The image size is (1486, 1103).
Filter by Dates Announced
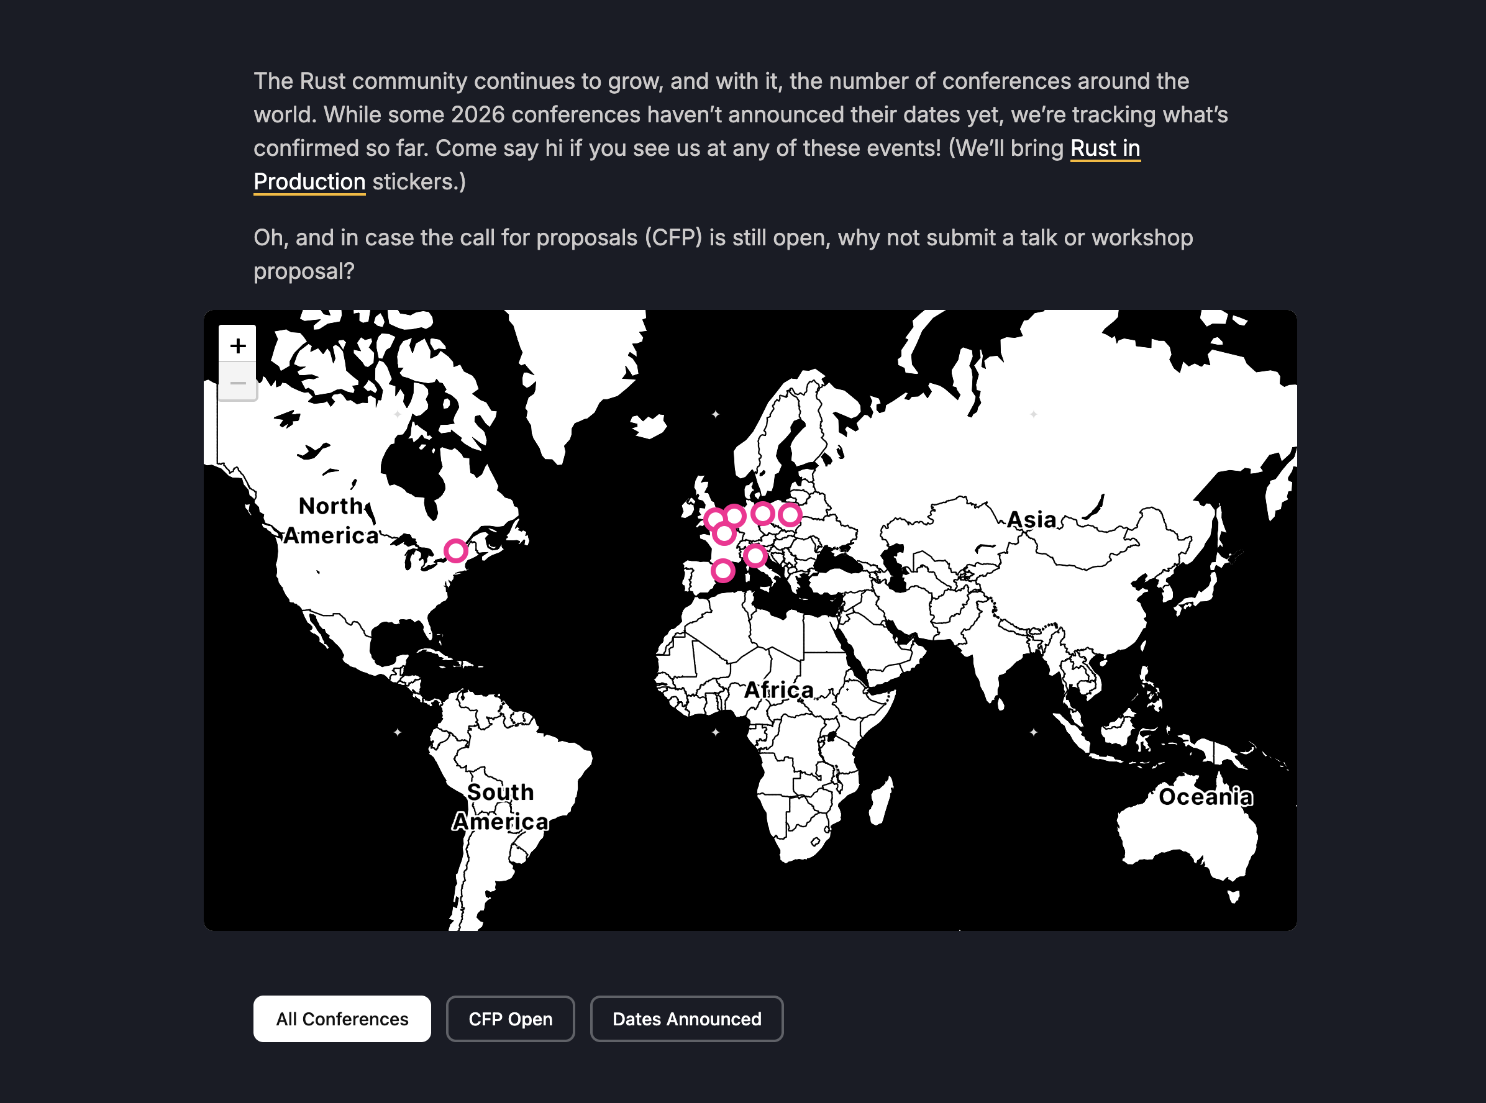click(x=686, y=1019)
